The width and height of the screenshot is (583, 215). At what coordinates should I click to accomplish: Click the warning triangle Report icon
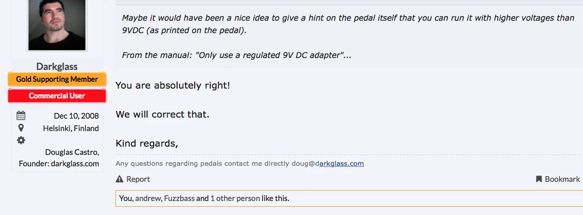tap(120, 179)
